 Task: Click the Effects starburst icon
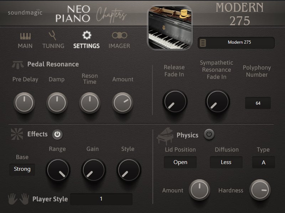[17, 134]
